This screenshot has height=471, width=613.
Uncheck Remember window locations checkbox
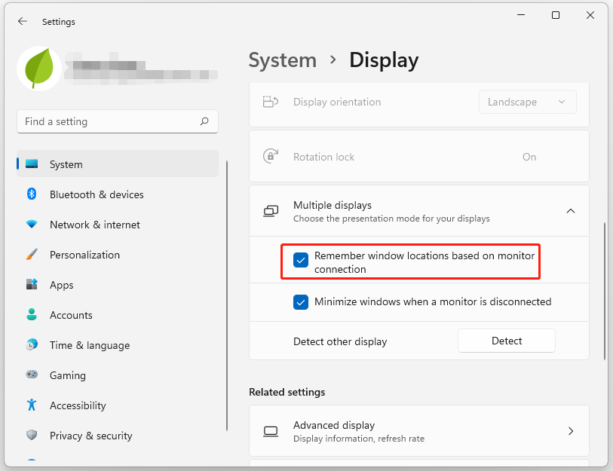[301, 260]
